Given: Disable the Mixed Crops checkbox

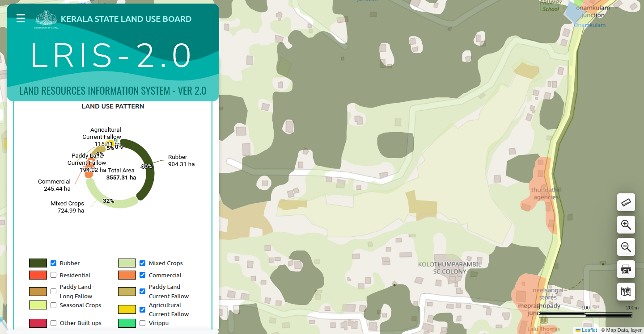Looking at the screenshot, I should coord(143,263).
